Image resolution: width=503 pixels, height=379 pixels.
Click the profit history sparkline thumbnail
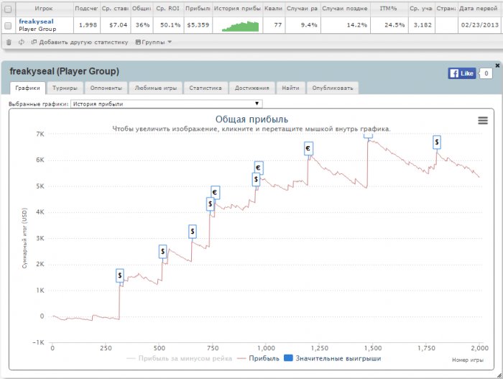coord(241,26)
